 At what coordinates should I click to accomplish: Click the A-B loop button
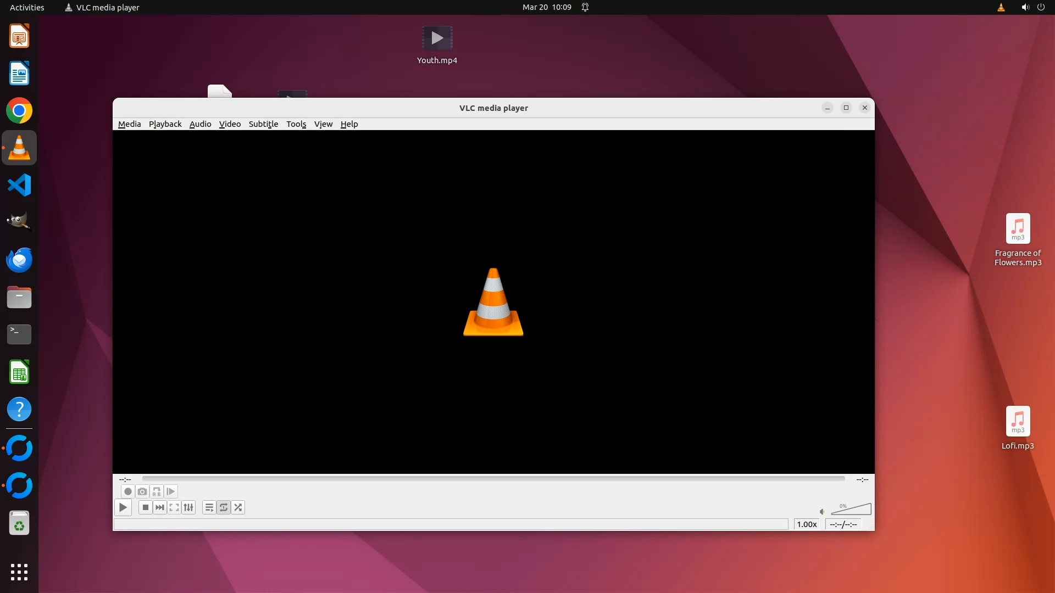(x=157, y=491)
